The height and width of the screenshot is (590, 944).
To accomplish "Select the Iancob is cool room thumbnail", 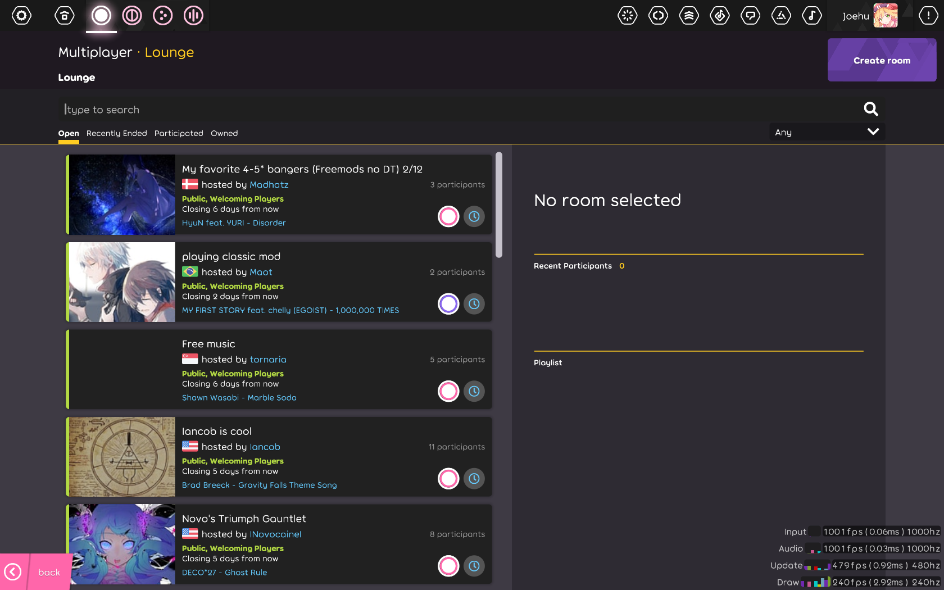I will click(121, 457).
